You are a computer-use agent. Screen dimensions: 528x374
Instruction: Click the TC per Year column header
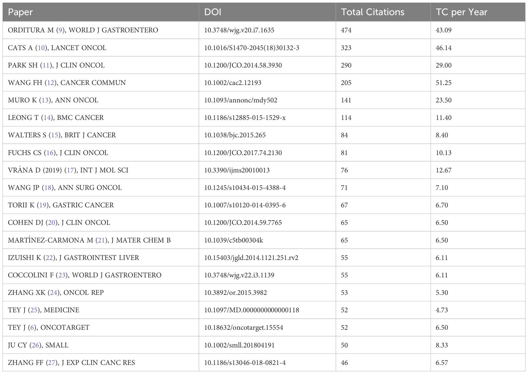[x=461, y=12]
